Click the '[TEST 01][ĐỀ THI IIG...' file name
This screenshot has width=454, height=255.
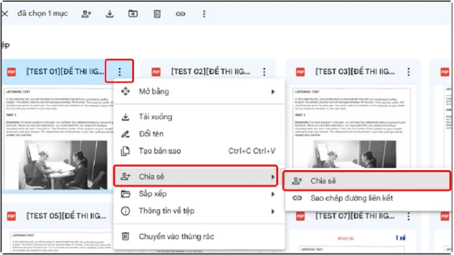(65, 72)
